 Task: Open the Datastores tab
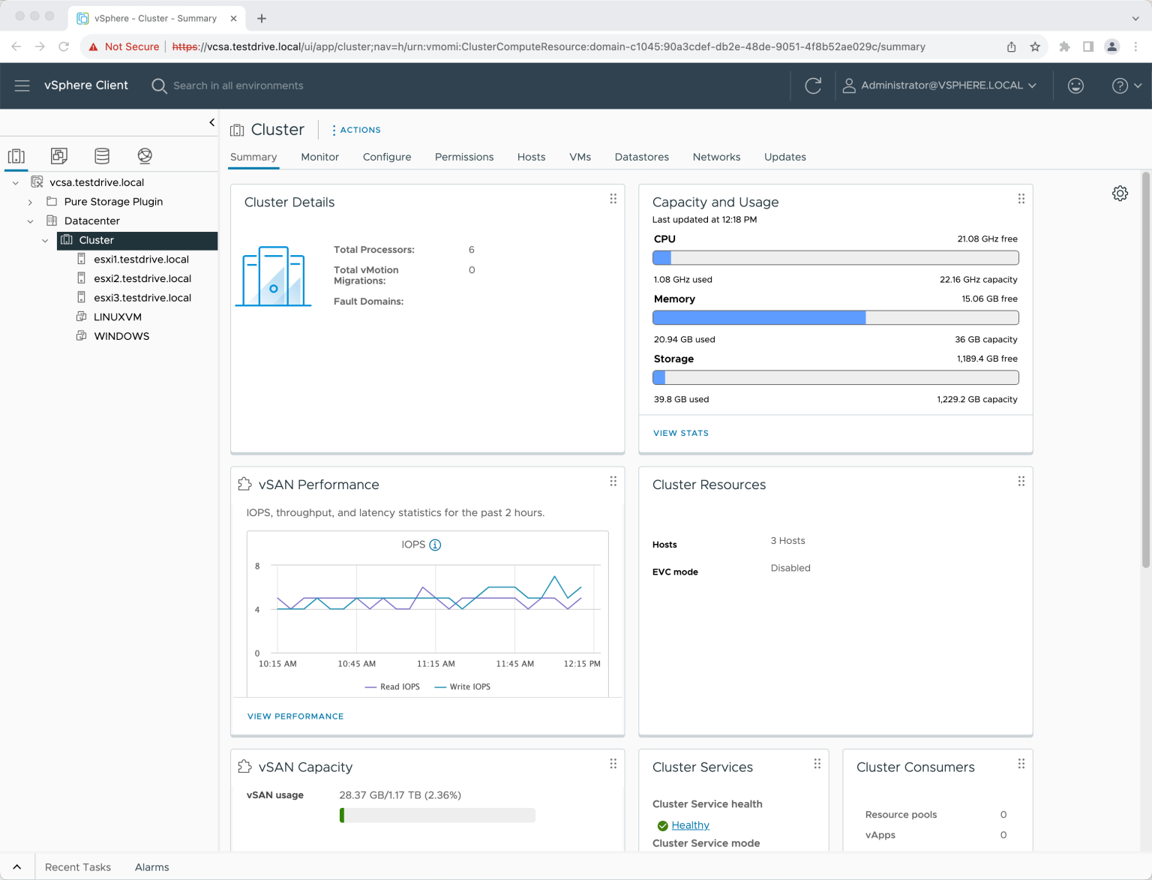[x=641, y=157]
